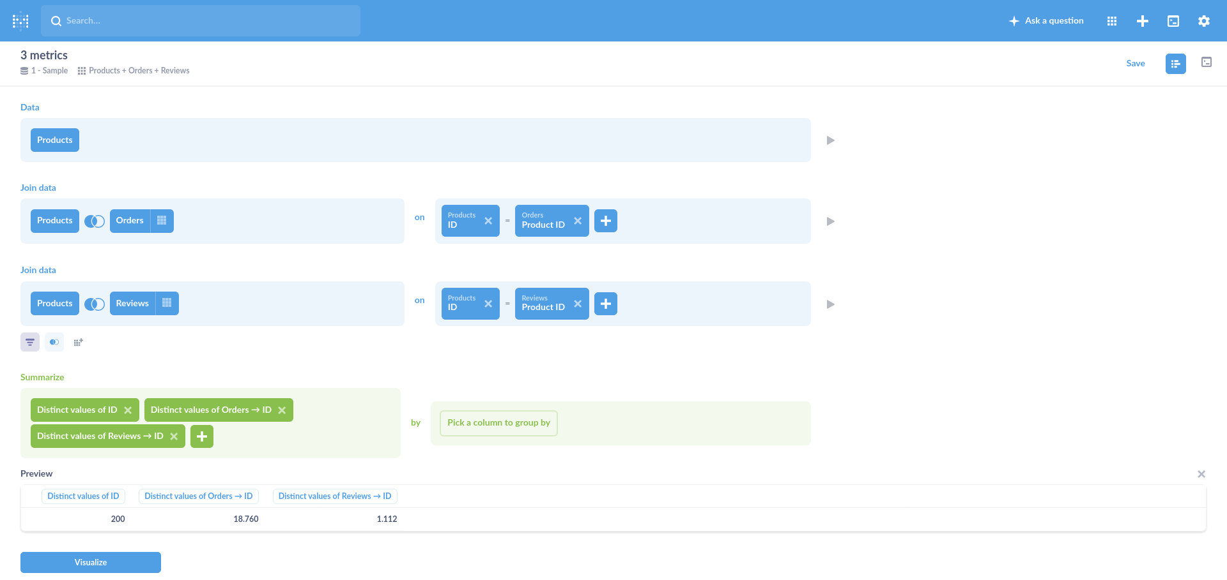Viewport: 1227px width, 580px height.
Task: Preview the Data step results
Action: 830,140
